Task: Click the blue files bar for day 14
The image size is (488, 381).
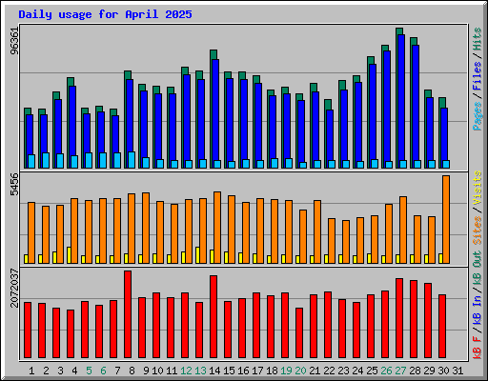Action: pos(215,110)
